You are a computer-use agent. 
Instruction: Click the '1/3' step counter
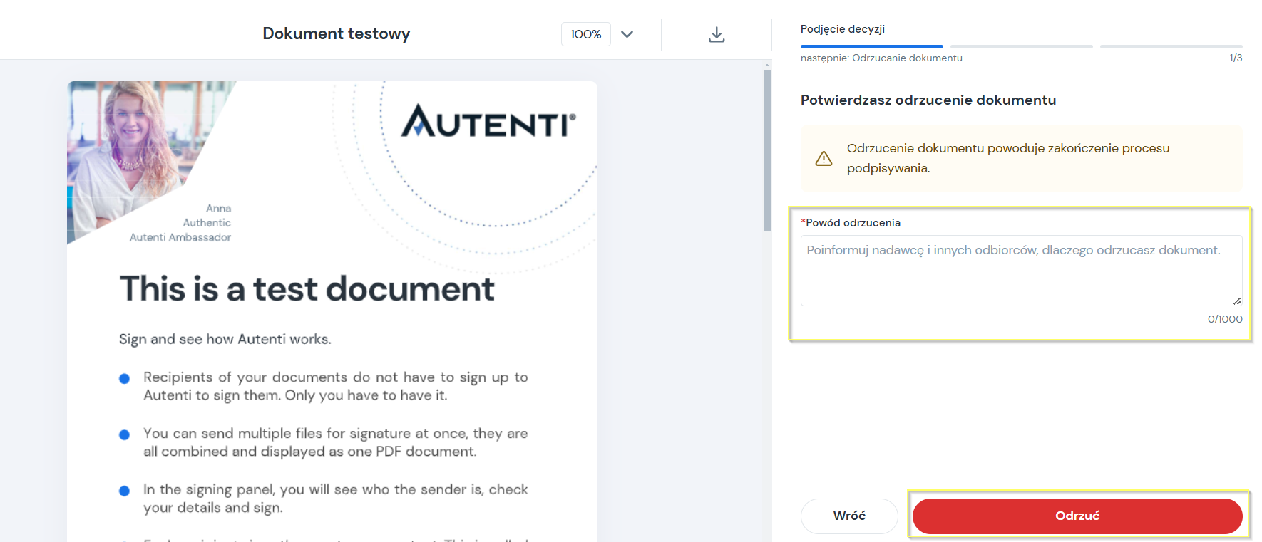pos(1236,58)
